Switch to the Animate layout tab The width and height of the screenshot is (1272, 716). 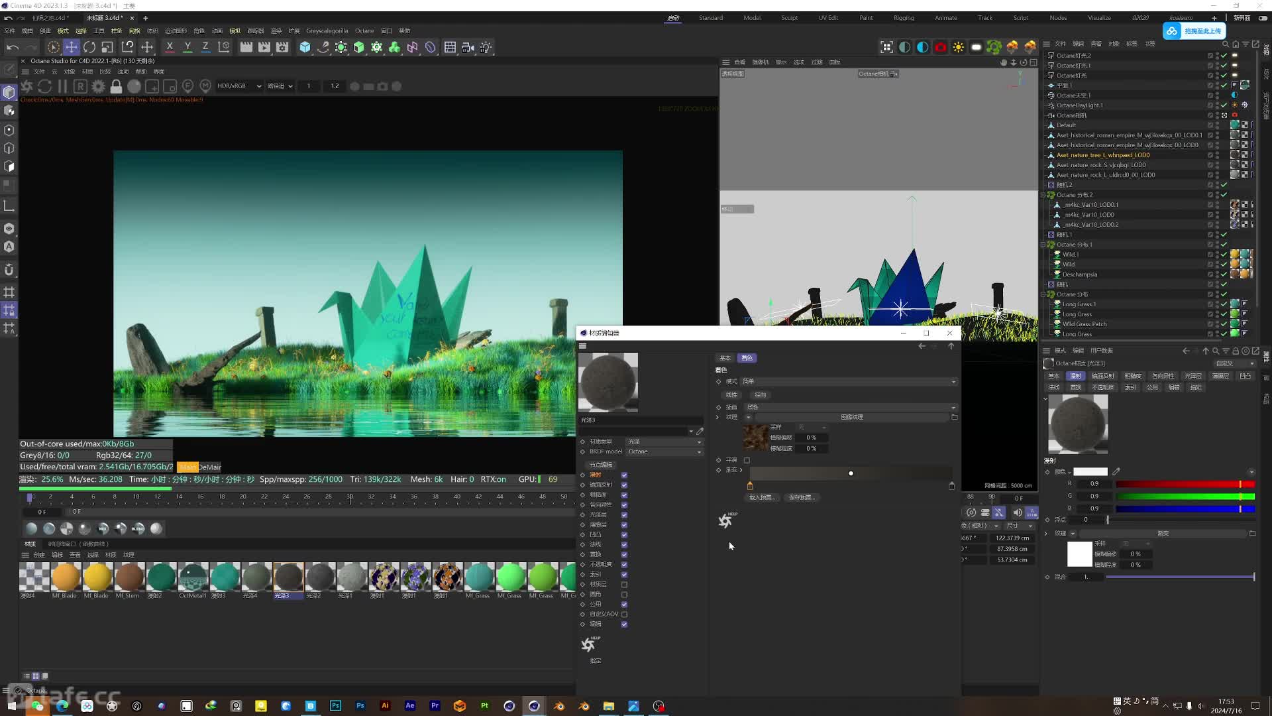coord(945,18)
